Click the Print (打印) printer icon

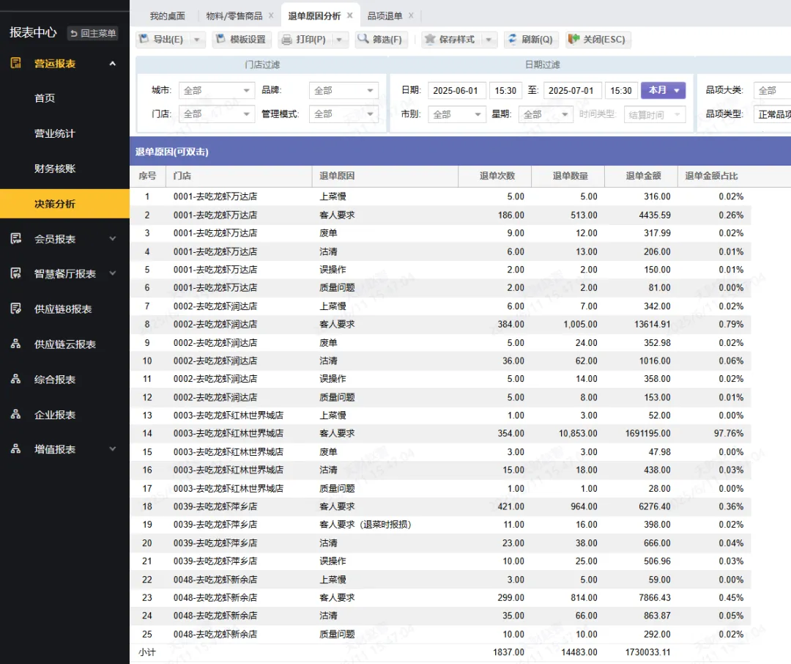[287, 40]
